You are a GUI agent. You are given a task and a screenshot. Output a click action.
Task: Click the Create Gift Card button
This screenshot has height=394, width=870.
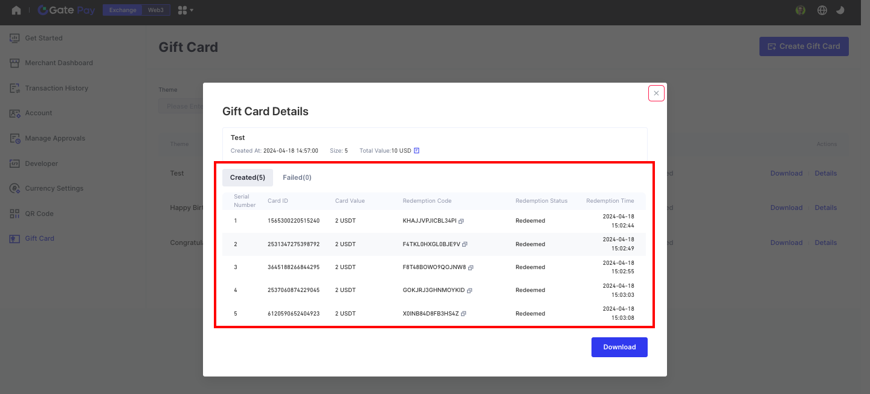pyautogui.click(x=804, y=46)
